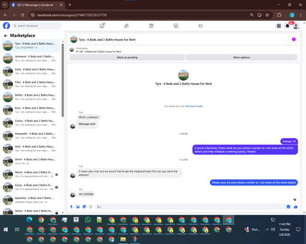
Task: Record a voice clip with the microphone icon
Action: (72, 207)
